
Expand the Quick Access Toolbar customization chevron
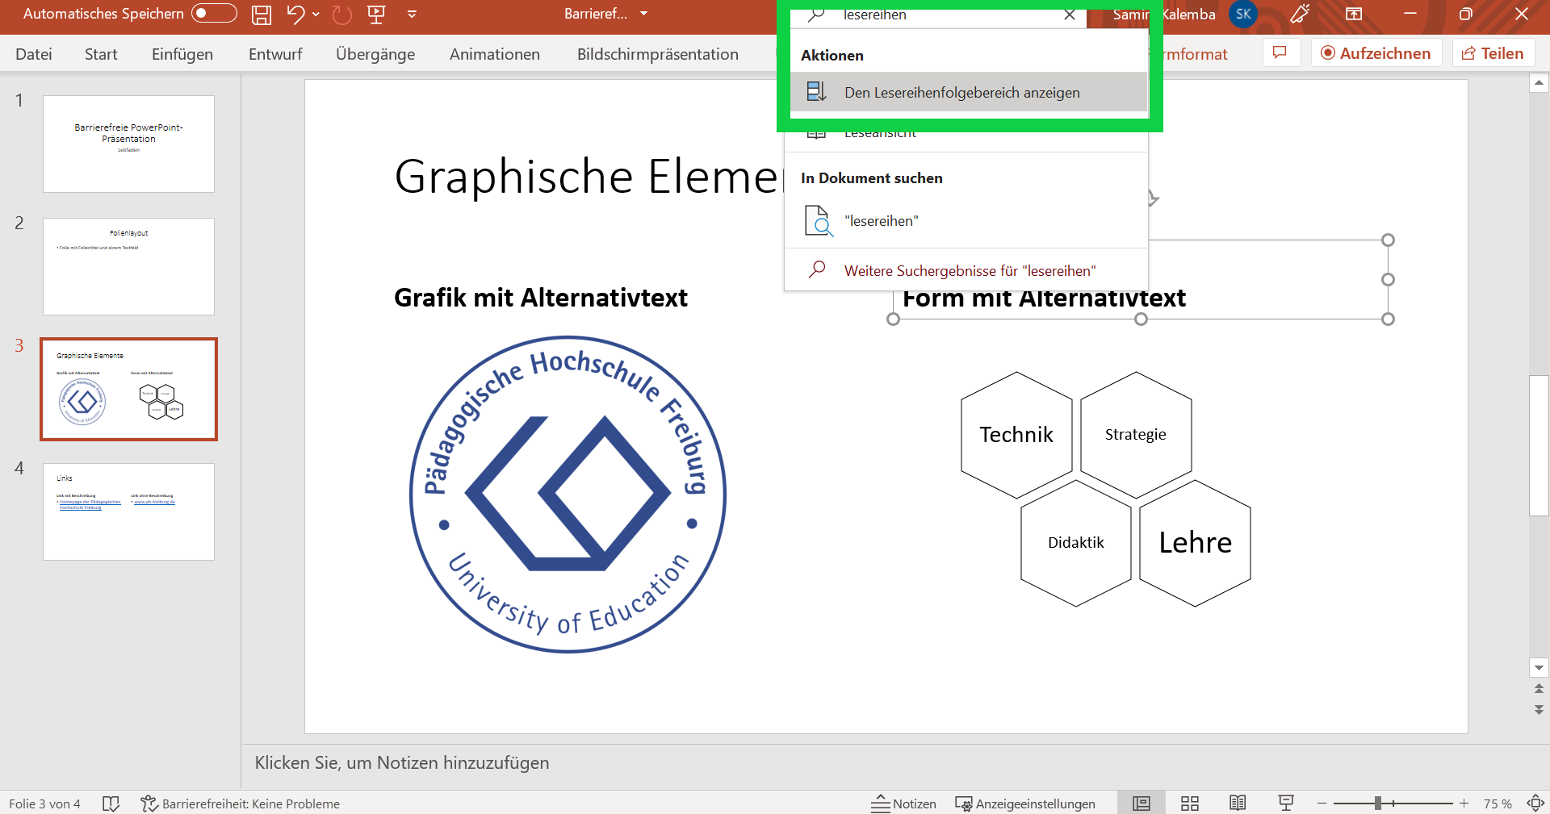(412, 14)
